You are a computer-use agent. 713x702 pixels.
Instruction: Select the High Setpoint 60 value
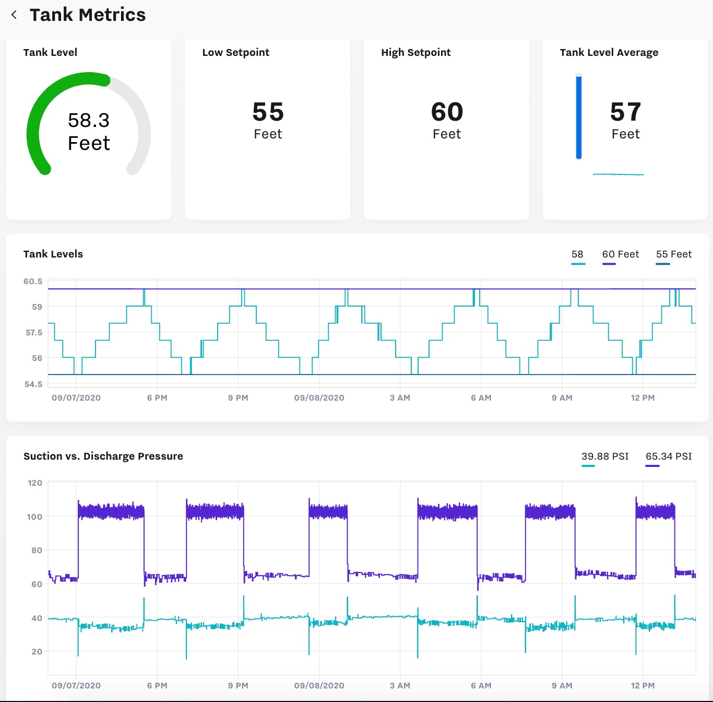[x=447, y=112]
